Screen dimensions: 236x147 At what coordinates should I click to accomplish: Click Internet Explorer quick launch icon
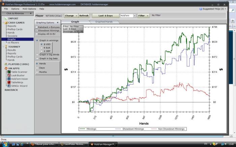[x=22, y=144]
